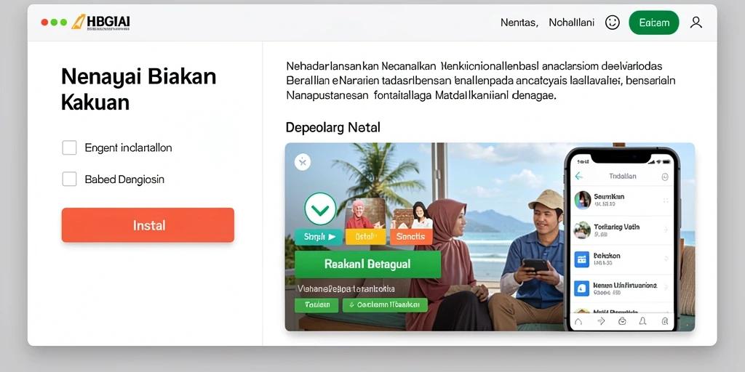Viewport: 745px width, 372px height.
Task: Click the HBGIAI logo in header
Action: point(100,22)
